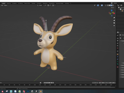124x93 pixels.
Task: Open gizmo settings dropdown arrow
Action: [100, 5]
